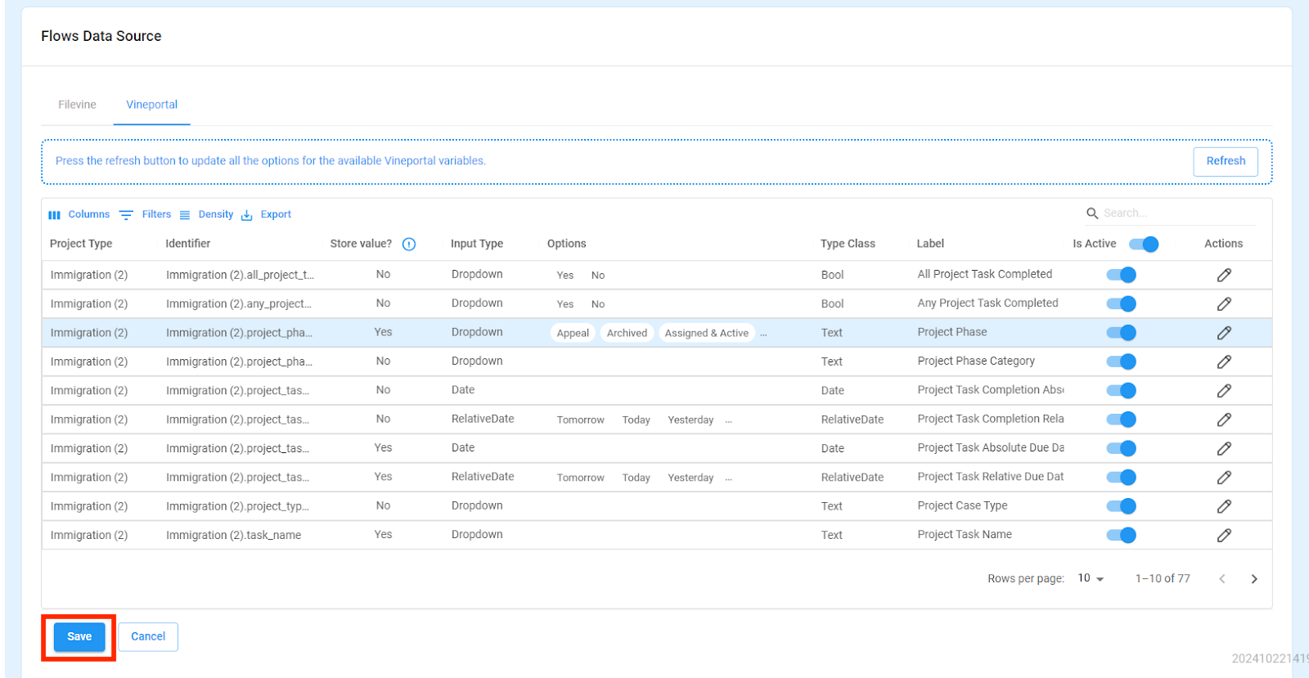
Task: Edit Project Task Completion Relative row pencil
Action: coord(1224,420)
